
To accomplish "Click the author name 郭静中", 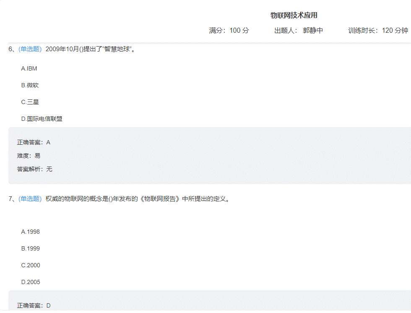I will 313,31.
